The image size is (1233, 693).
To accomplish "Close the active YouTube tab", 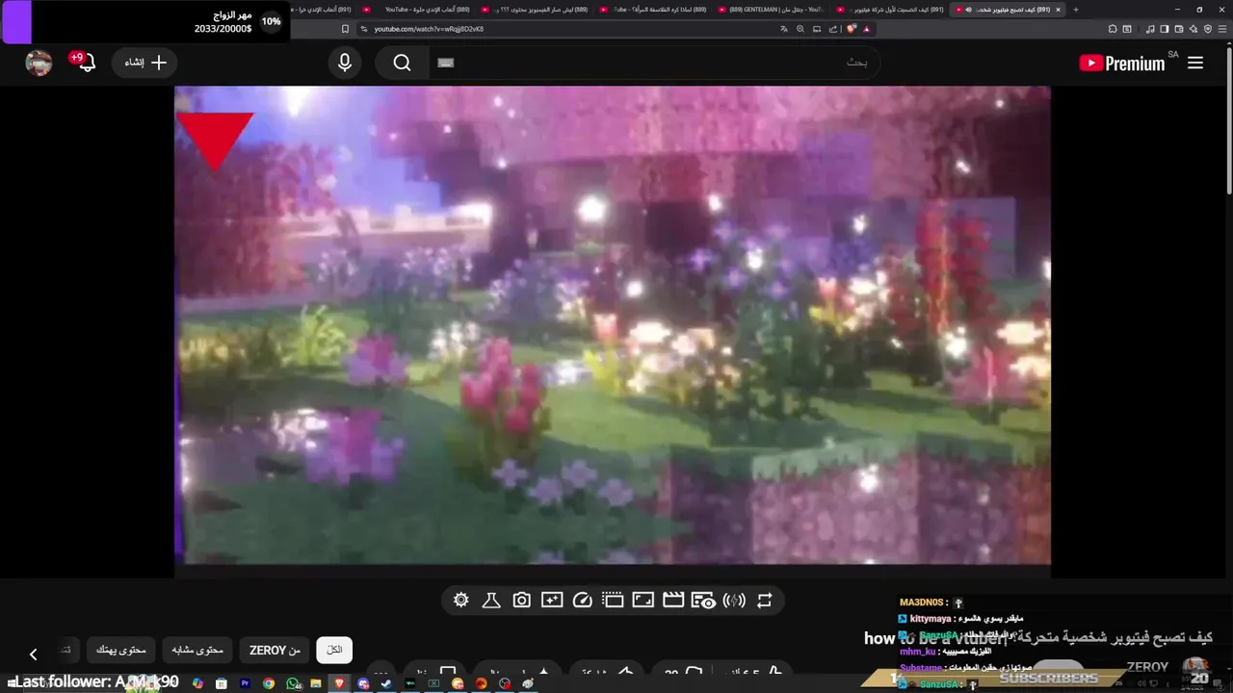I will (x=1058, y=10).
